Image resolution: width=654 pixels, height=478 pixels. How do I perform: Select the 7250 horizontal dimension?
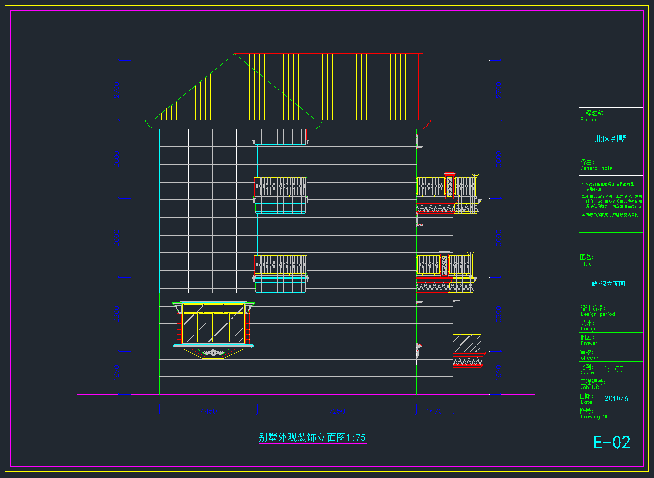pyautogui.click(x=336, y=412)
